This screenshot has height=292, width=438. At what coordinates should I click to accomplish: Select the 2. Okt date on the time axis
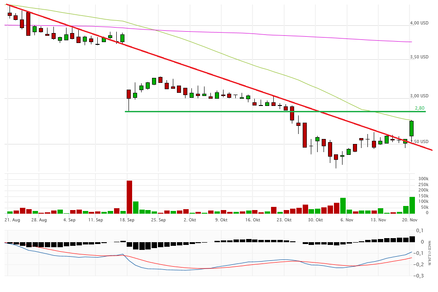pos(190,220)
